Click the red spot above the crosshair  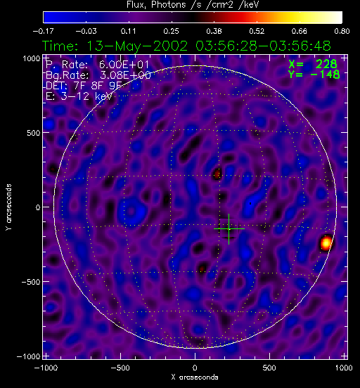[217, 174]
